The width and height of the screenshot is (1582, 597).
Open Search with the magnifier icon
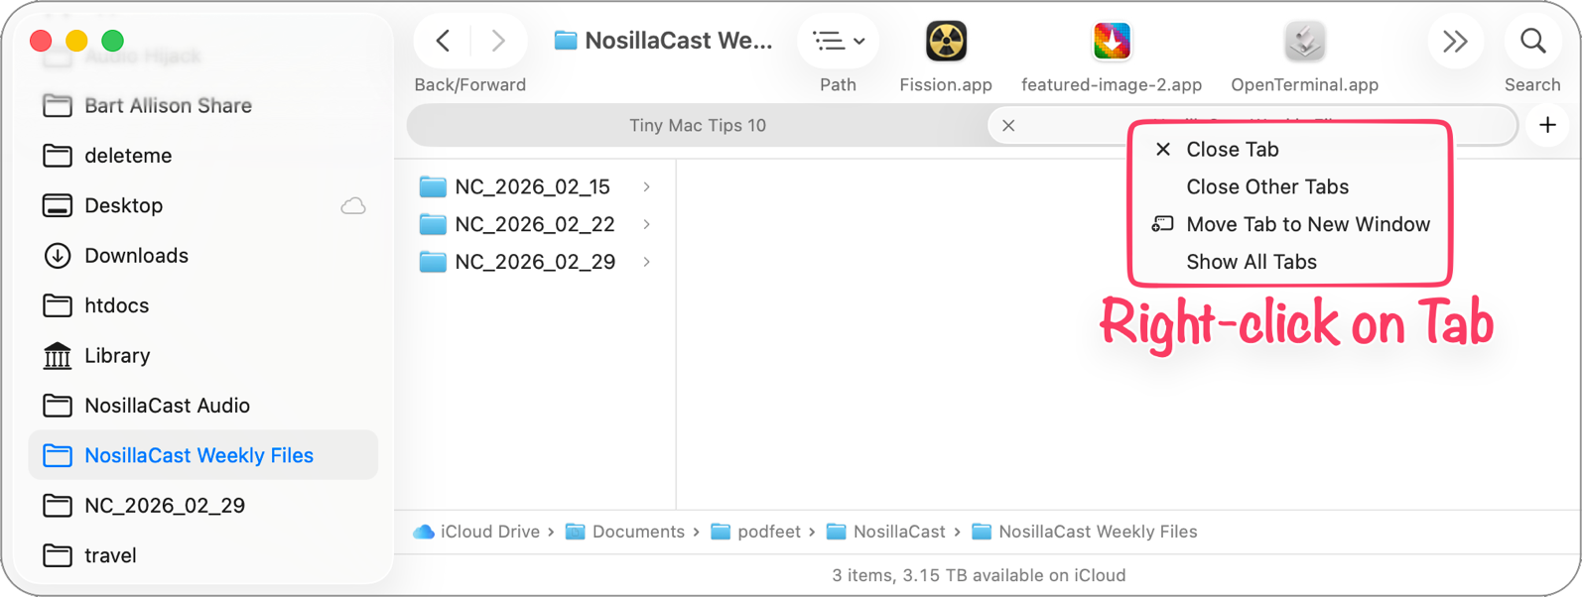pos(1532,41)
